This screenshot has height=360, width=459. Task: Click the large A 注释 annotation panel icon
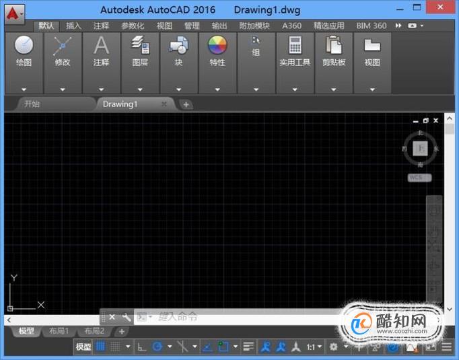pyautogui.click(x=101, y=45)
